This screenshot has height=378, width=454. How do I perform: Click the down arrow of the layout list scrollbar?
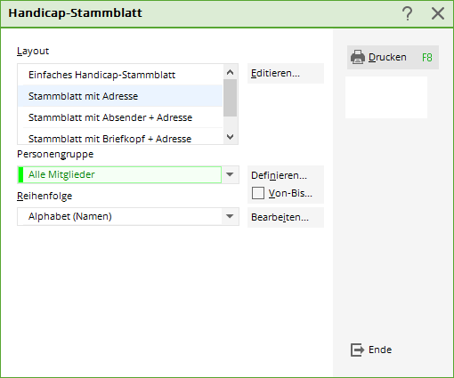(x=231, y=137)
